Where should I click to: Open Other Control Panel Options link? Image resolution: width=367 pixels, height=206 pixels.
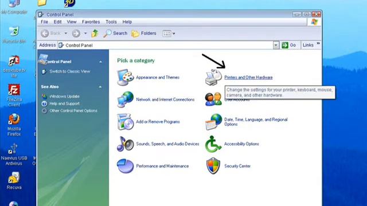73,111
